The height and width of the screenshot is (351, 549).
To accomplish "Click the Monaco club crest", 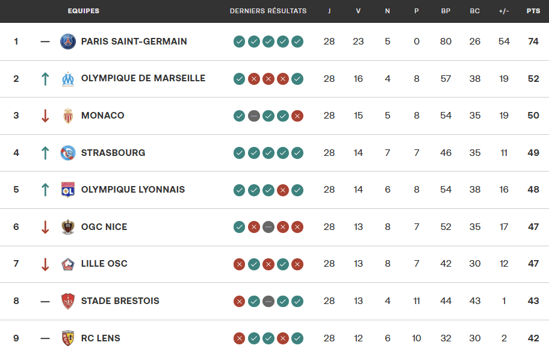I will click(68, 116).
